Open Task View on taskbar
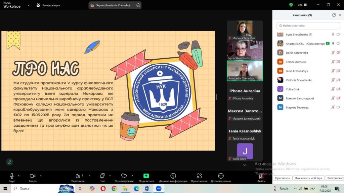Screen dimensions: 344x193 pos(81,188)
